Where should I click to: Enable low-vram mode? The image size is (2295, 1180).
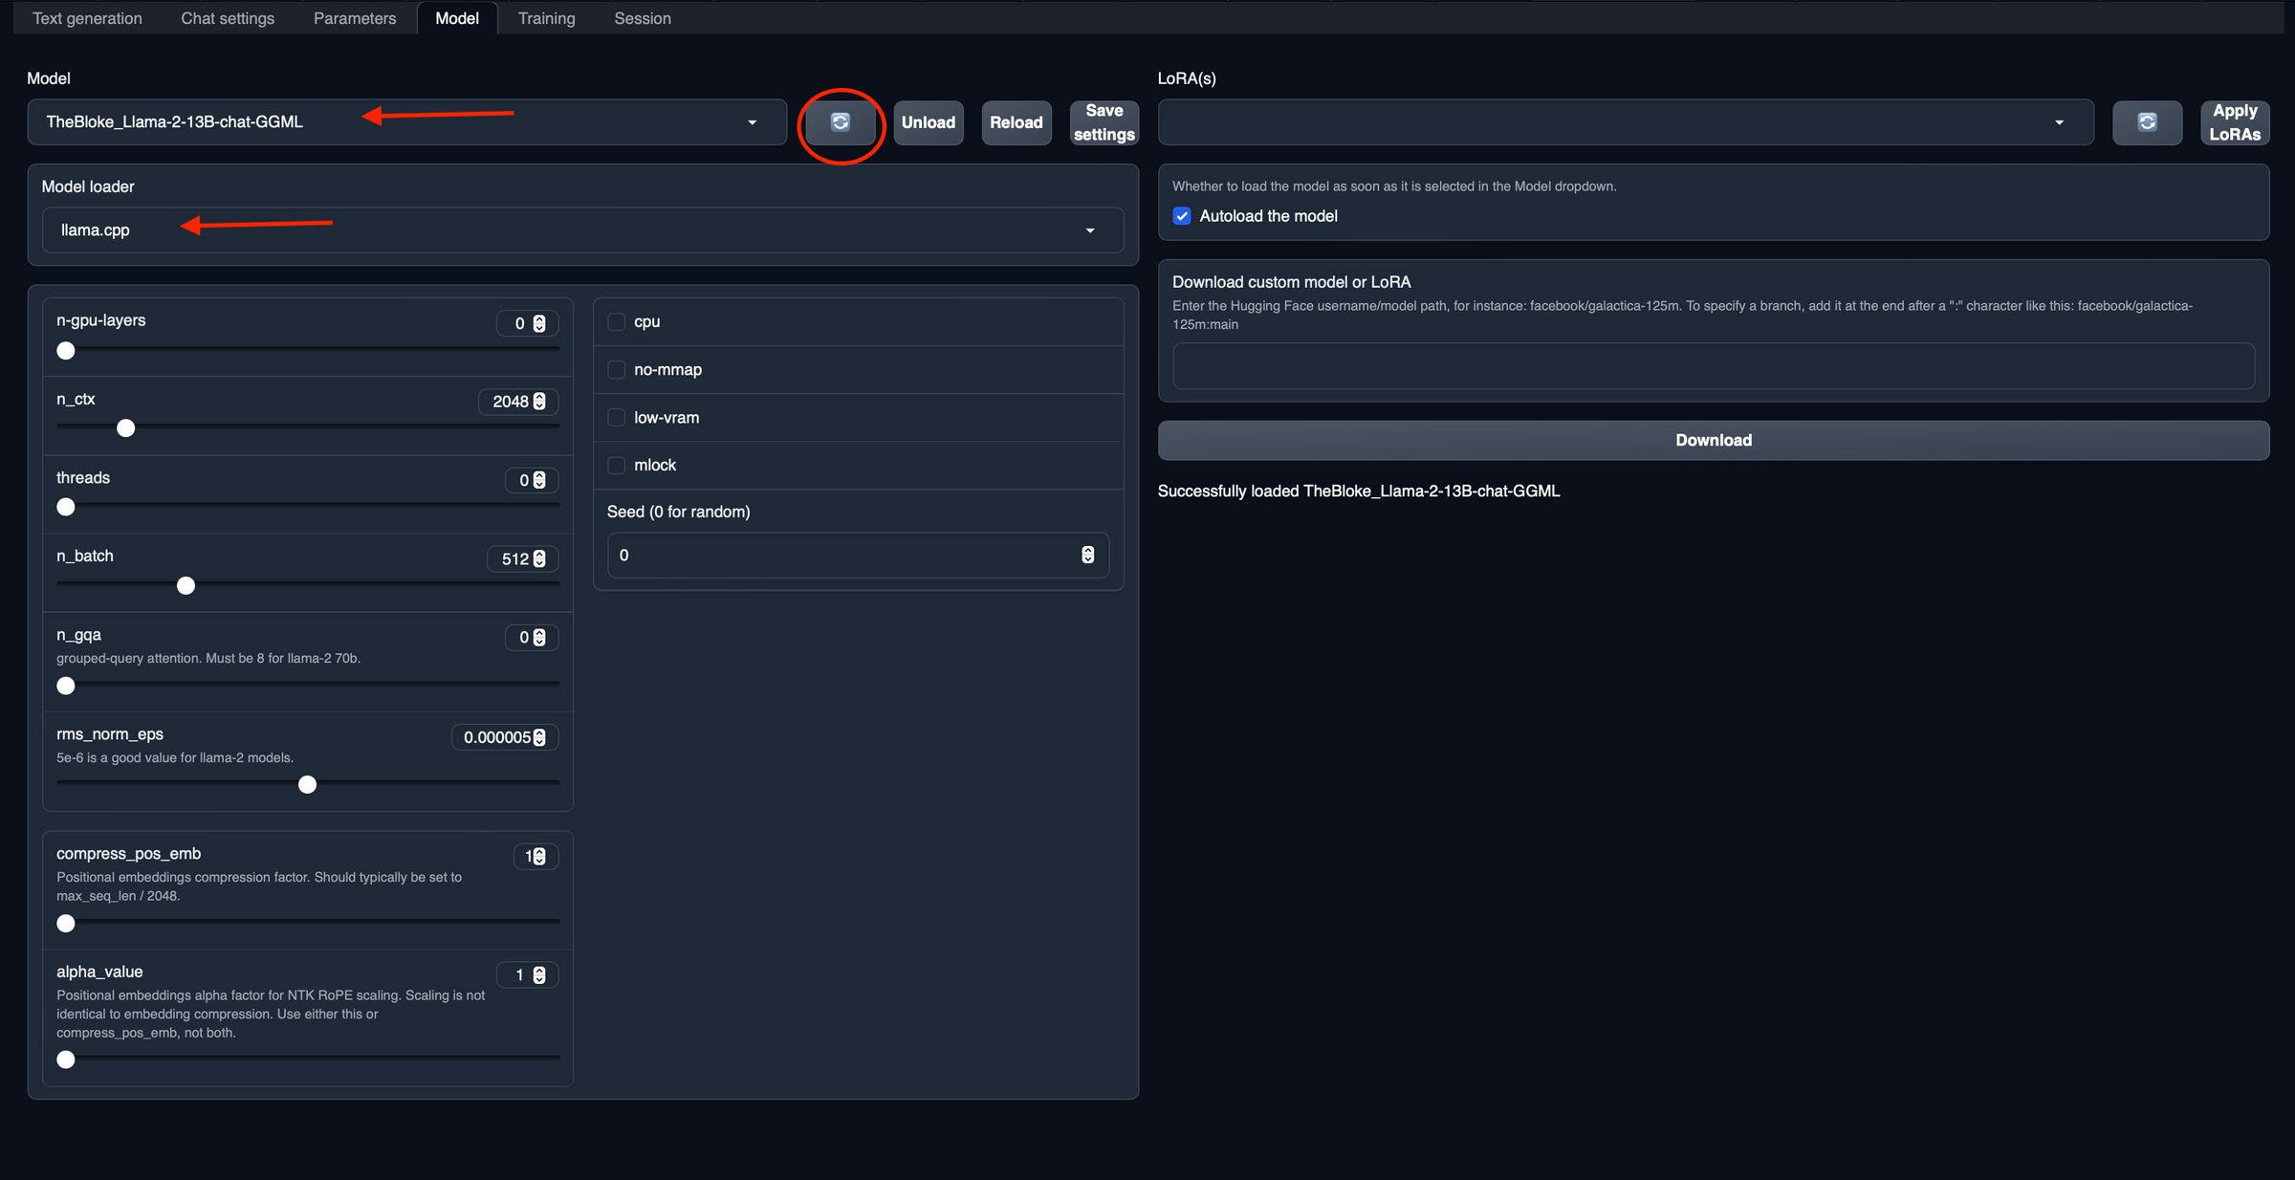[x=616, y=417]
